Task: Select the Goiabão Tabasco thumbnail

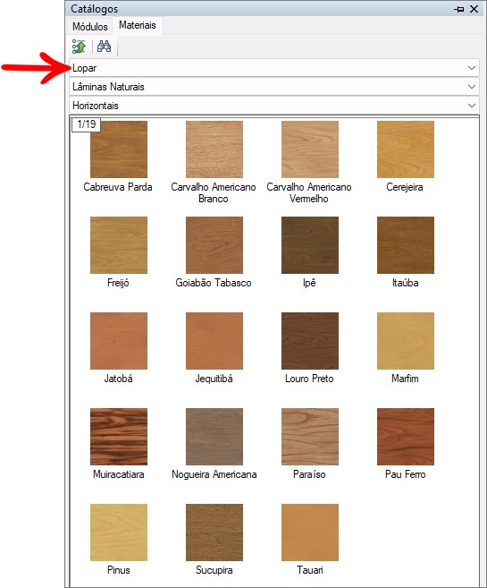Action: 214,245
